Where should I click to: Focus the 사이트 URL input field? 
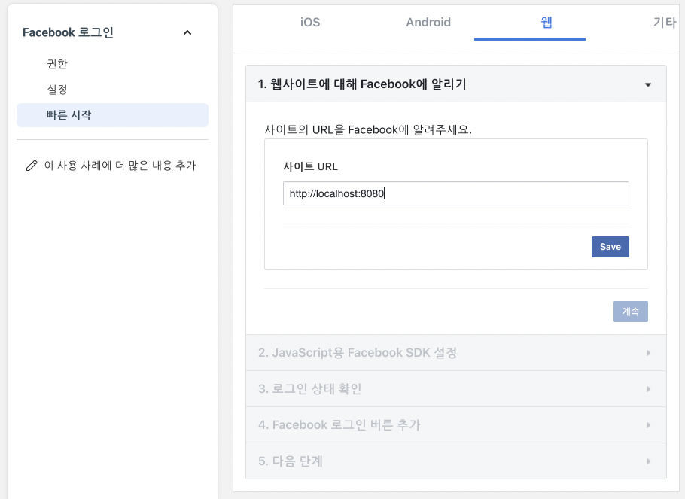pos(455,193)
